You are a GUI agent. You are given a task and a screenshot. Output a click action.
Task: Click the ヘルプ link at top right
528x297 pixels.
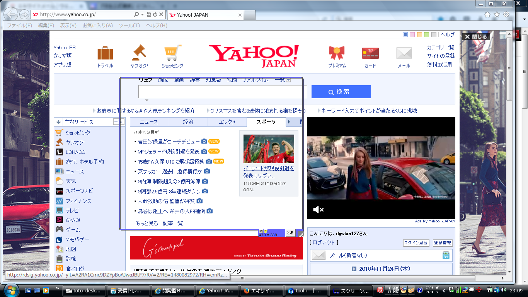[448, 35]
